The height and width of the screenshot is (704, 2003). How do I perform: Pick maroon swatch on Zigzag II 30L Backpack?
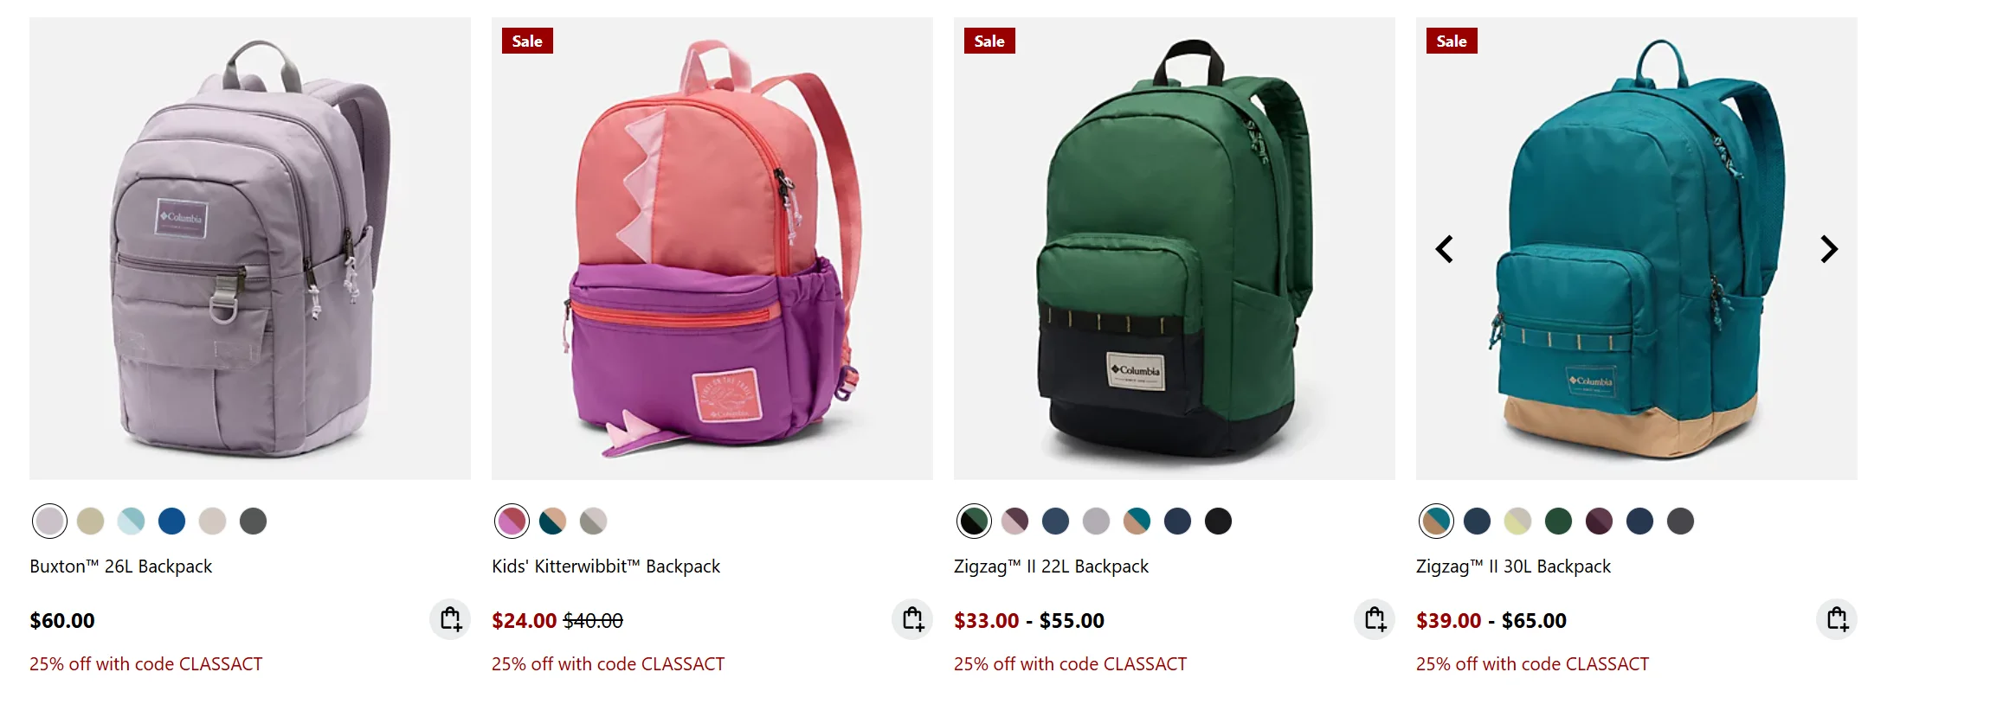point(1599,521)
